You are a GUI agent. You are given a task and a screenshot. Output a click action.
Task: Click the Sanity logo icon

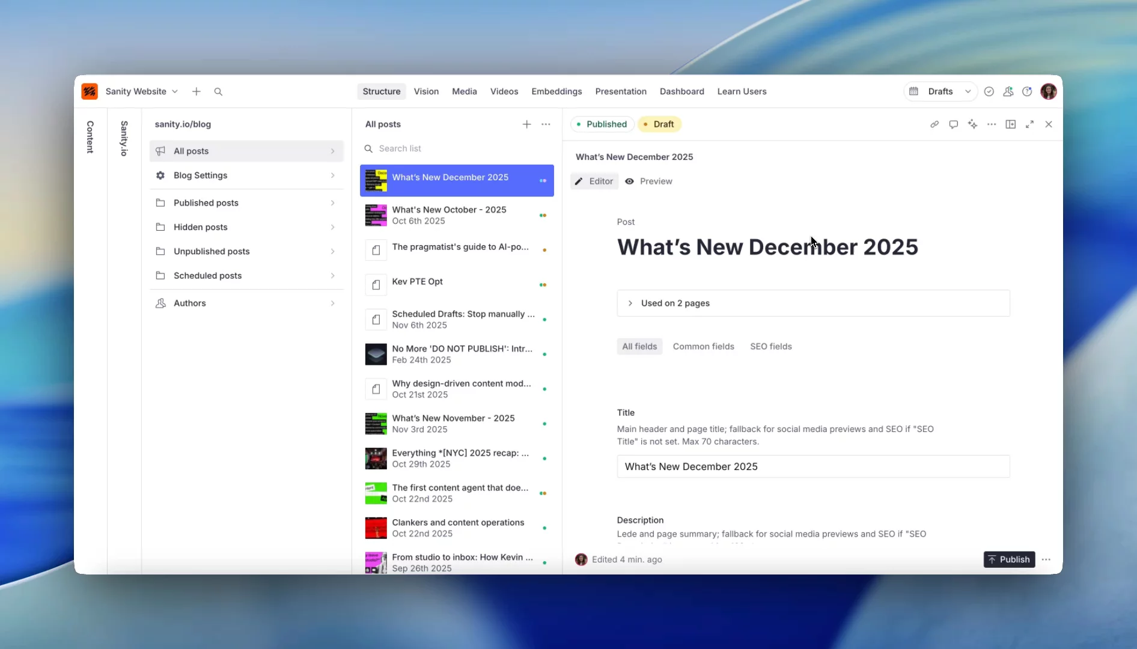click(90, 91)
